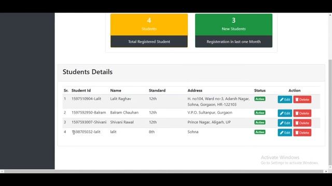Select student id 1597510904-Lalit

87,99
